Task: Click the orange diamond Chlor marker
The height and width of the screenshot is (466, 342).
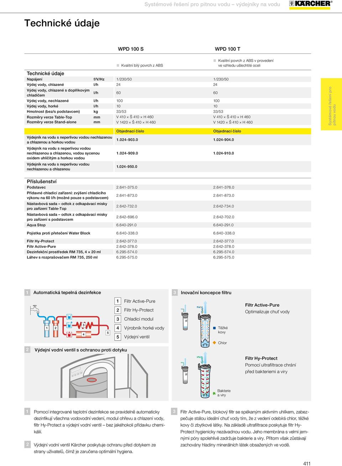Action: pos(214,343)
